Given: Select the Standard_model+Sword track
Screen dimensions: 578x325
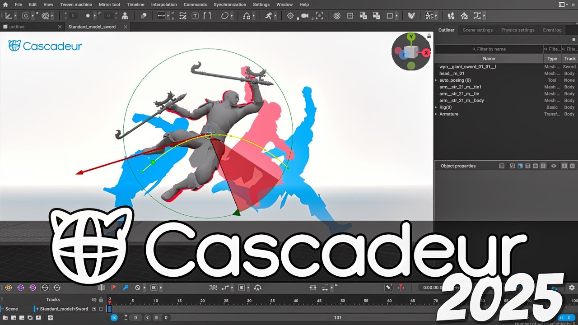Looking at the screenshot, I should click(x=64, y=309).
